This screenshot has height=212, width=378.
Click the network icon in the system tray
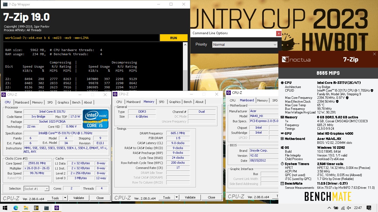coord(343,208)
